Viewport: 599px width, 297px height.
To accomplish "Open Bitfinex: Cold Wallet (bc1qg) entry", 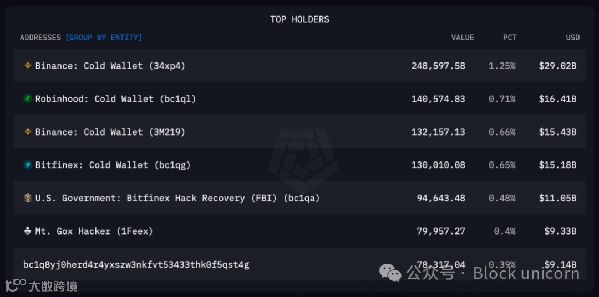I will pos(113,165).
